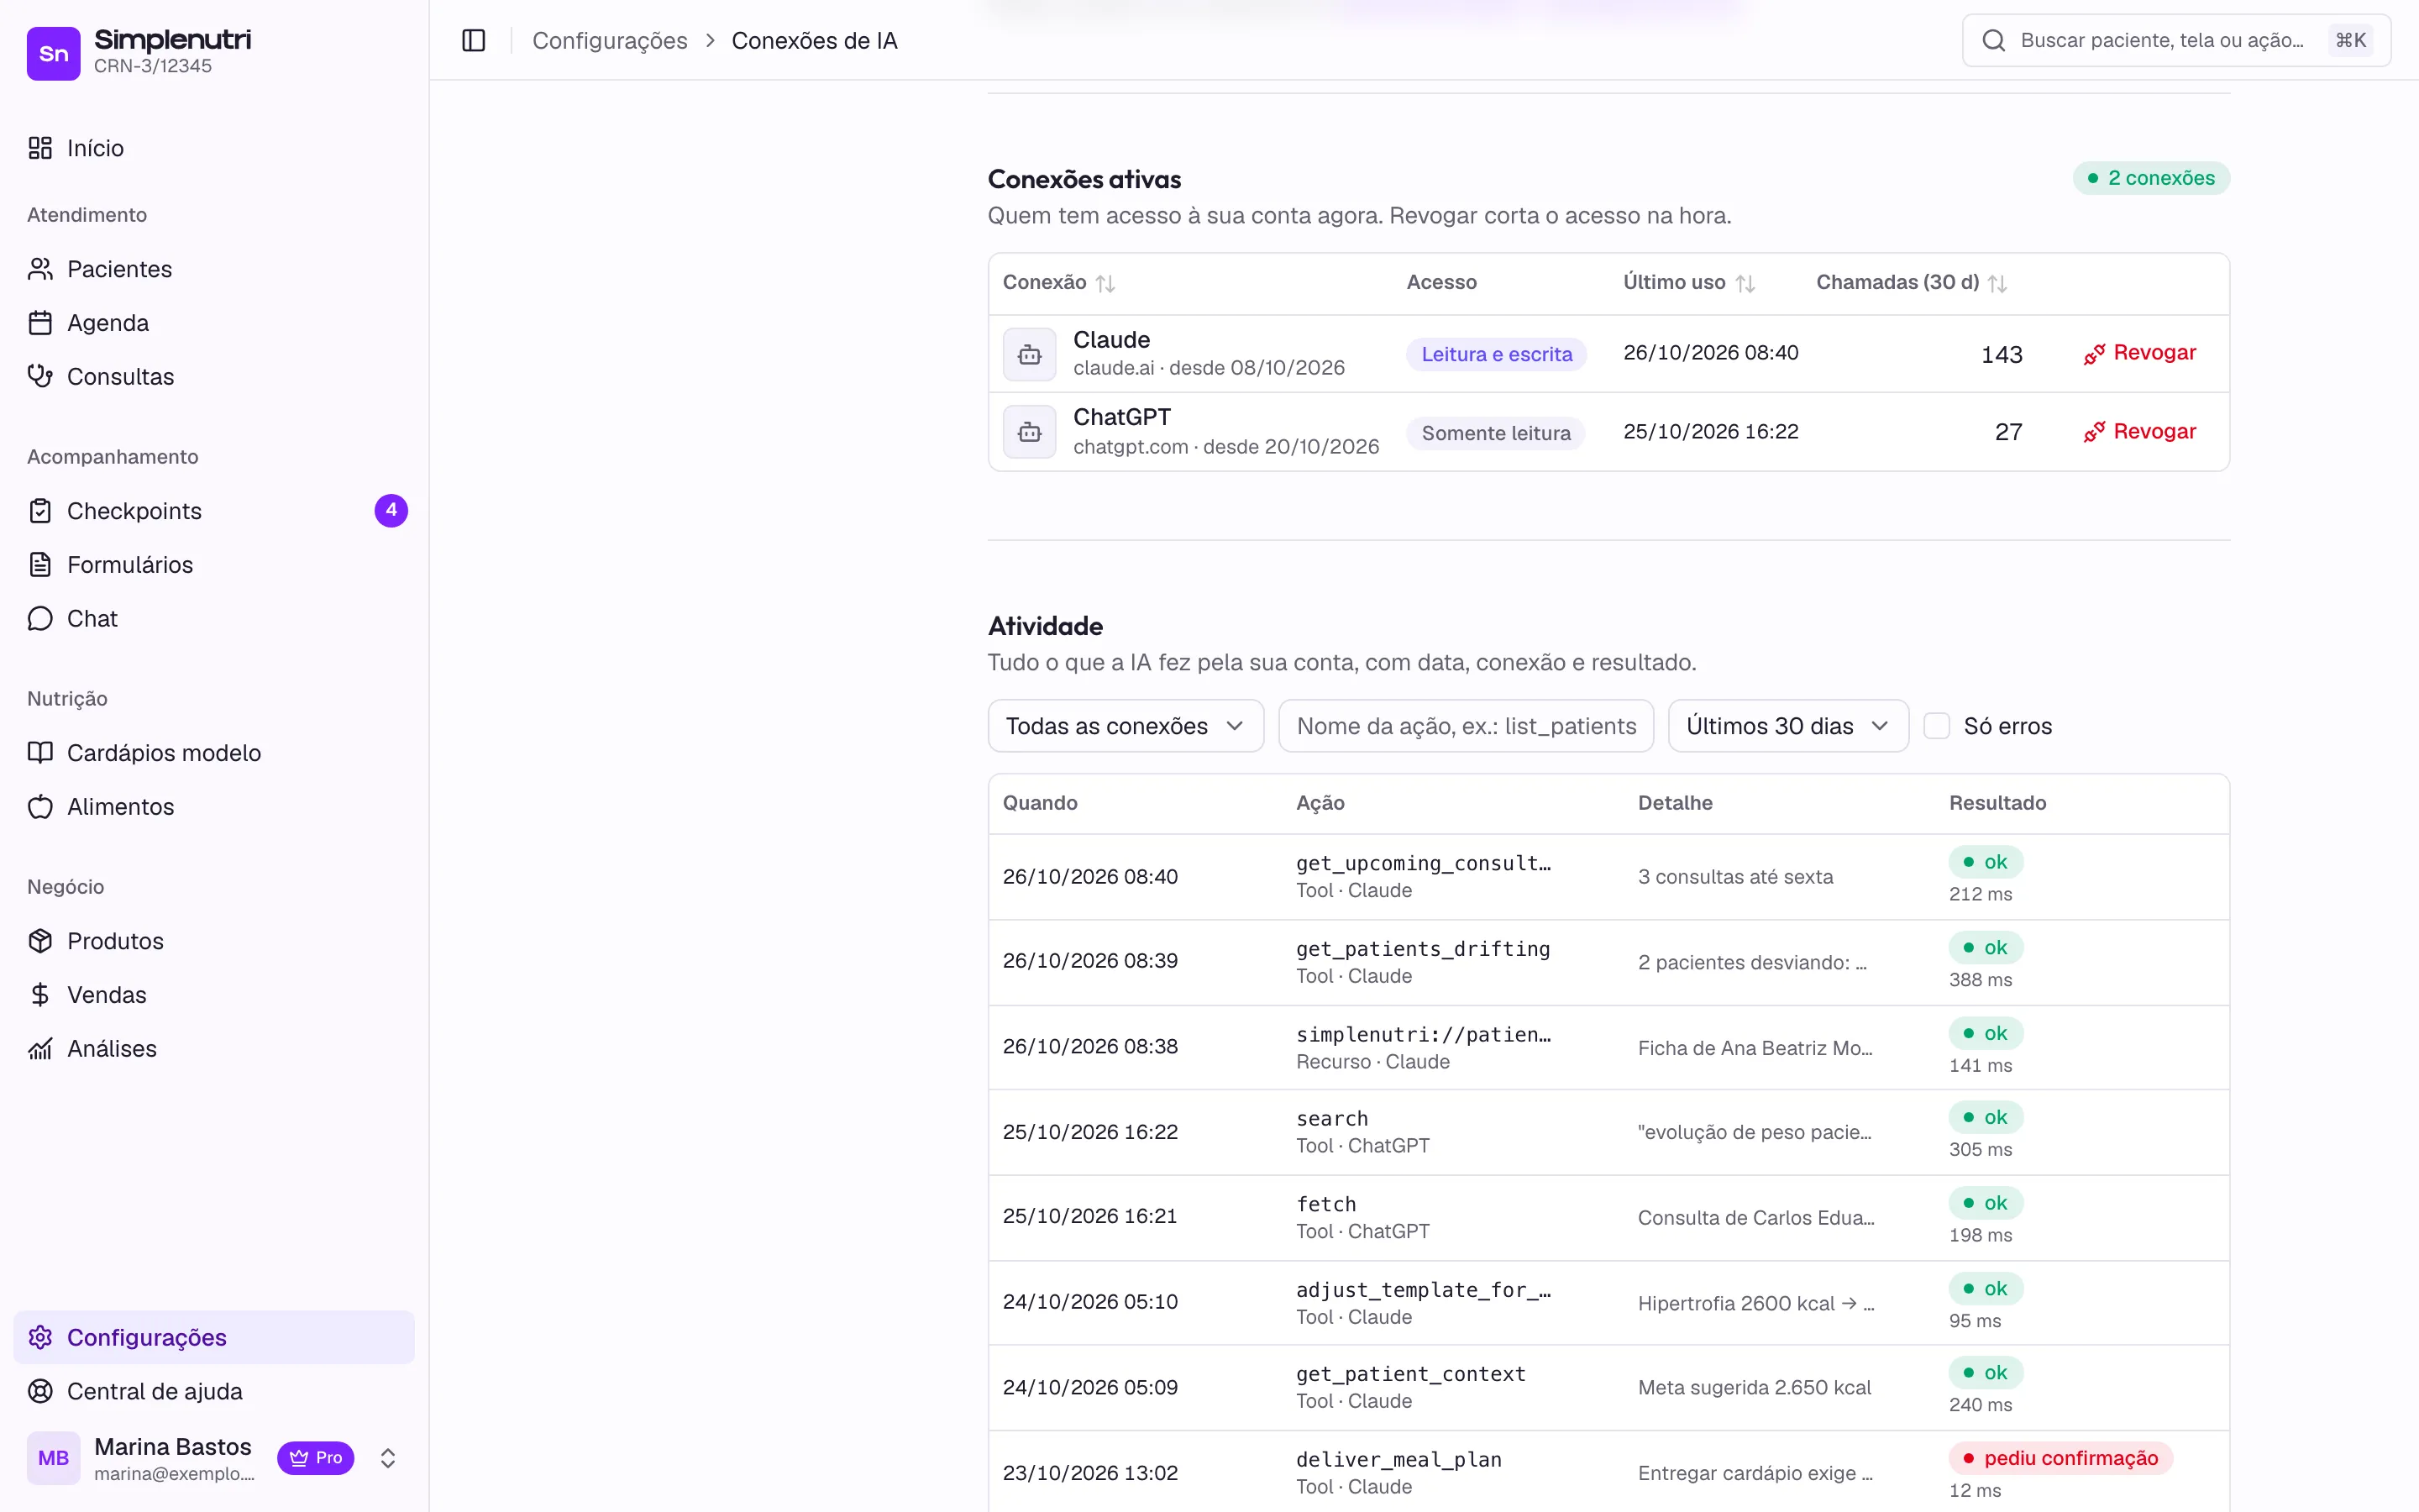Open the Todas as conexões dropdown
The width and height of the screenshot is (2419, 1512).
(1126, 726)
